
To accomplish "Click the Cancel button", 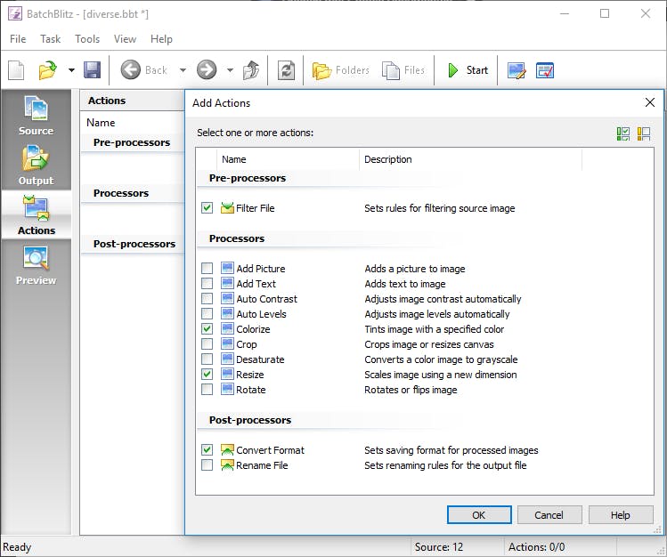I will pyautogui.click(x=549, y=515).
